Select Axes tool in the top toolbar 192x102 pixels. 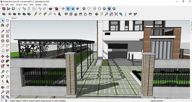click(55, 14)
